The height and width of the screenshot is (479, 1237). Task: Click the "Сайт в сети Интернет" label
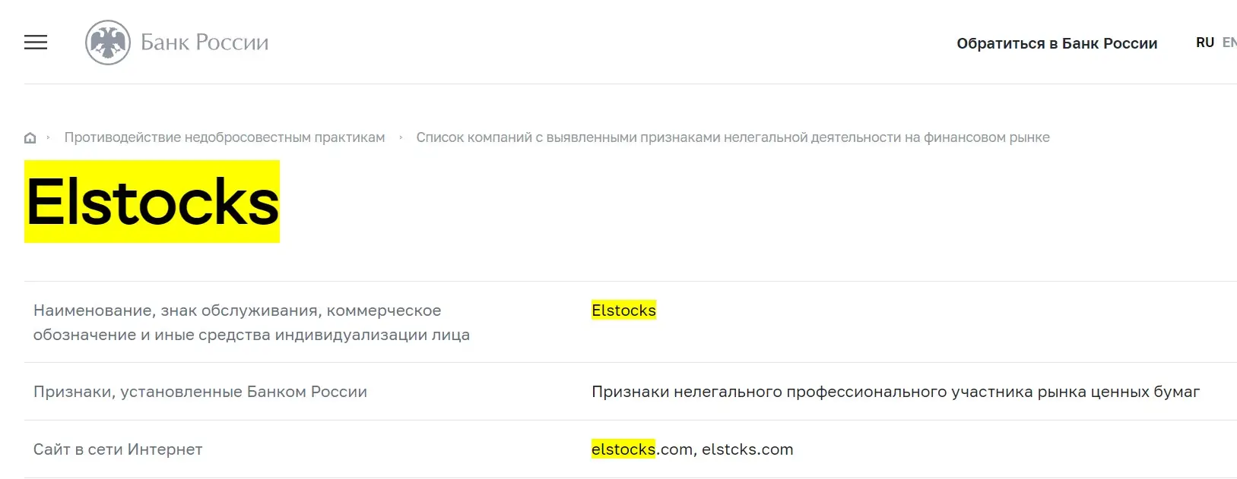[117, 449]
